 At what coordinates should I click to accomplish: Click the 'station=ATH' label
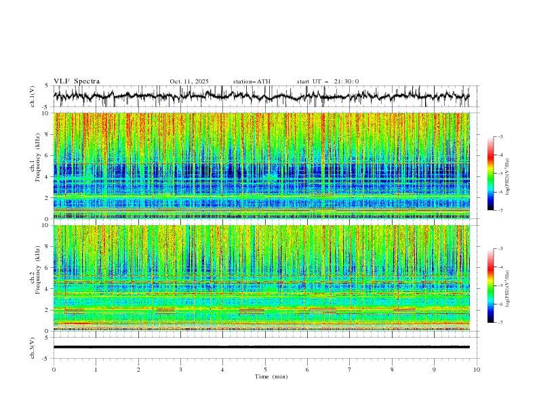pyautogui.click(x=252, y=81)
